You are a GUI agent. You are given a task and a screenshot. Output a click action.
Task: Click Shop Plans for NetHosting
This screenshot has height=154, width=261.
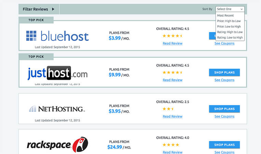224,109
